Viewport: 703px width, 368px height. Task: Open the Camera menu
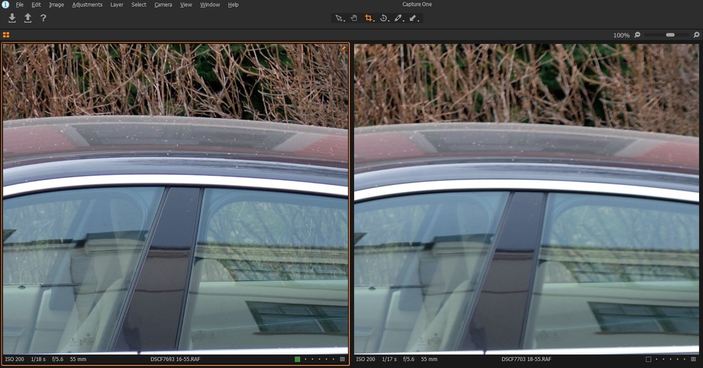(x=163, y=4)
